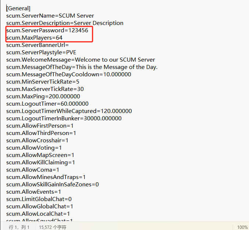Click the 15,572 character count in status bar
This screenshot has width=249, height=230.
tap(53, 227)
